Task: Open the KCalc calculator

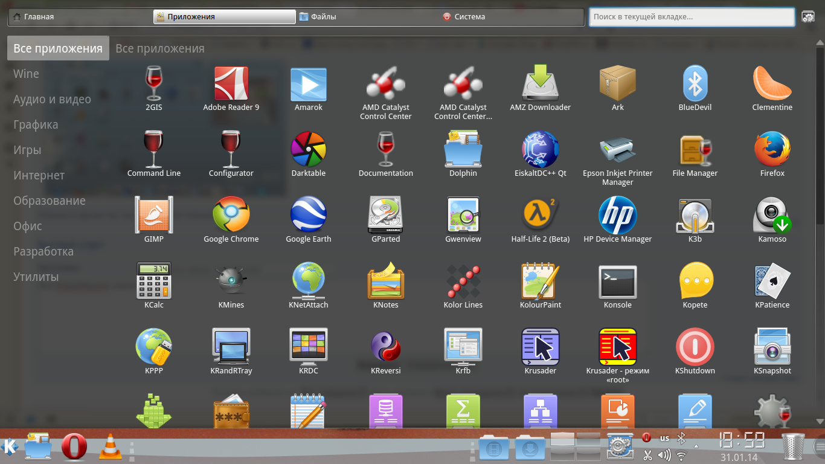Action: pyautogui.click(x=154, y=282)
